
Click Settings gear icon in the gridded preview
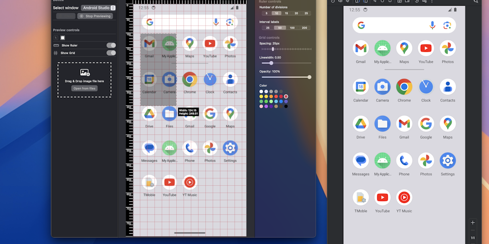click(x=230, y=148)
